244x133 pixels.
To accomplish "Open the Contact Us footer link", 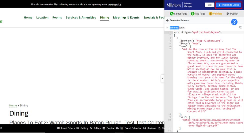I will 113,128.
